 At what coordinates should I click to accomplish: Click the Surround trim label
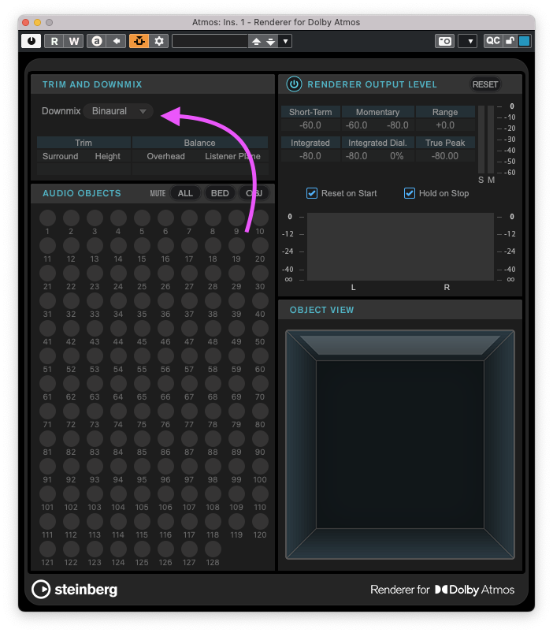(61, 156)
